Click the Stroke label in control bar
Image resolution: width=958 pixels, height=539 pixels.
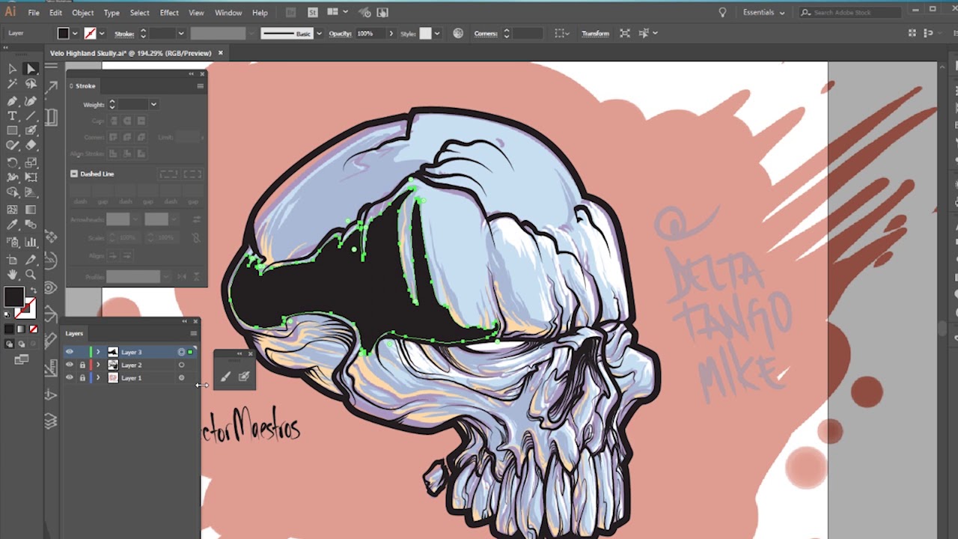click(124, 34)
